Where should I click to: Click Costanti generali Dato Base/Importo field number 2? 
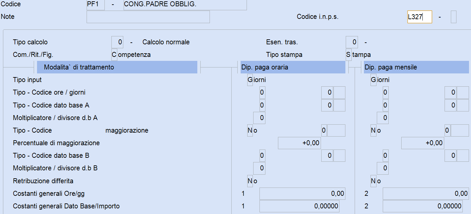click(423, 206)
